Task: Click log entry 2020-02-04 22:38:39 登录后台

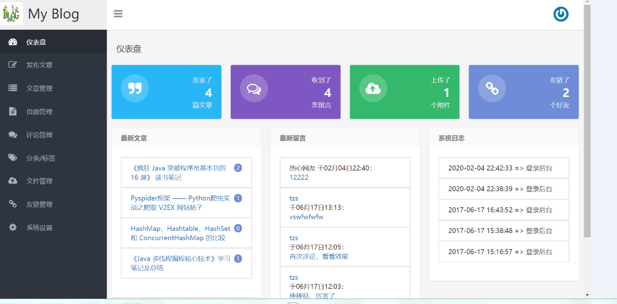Action: point(504,189)
